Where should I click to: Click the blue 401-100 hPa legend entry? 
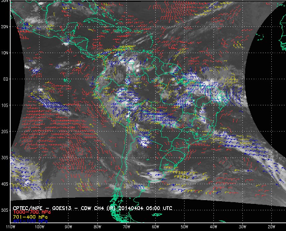[x=30, y=221]
